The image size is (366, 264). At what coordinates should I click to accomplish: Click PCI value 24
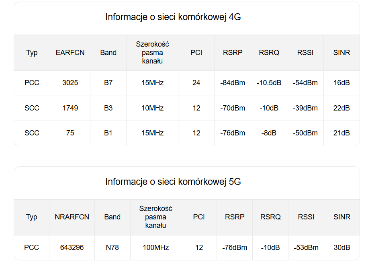196,83
